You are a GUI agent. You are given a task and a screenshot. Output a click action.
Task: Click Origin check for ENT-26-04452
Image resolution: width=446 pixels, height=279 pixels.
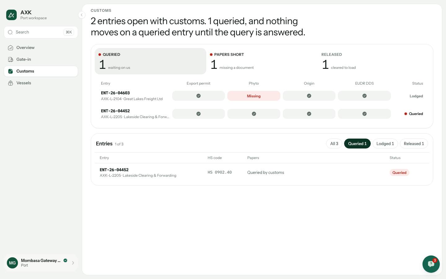pos(309,114)
